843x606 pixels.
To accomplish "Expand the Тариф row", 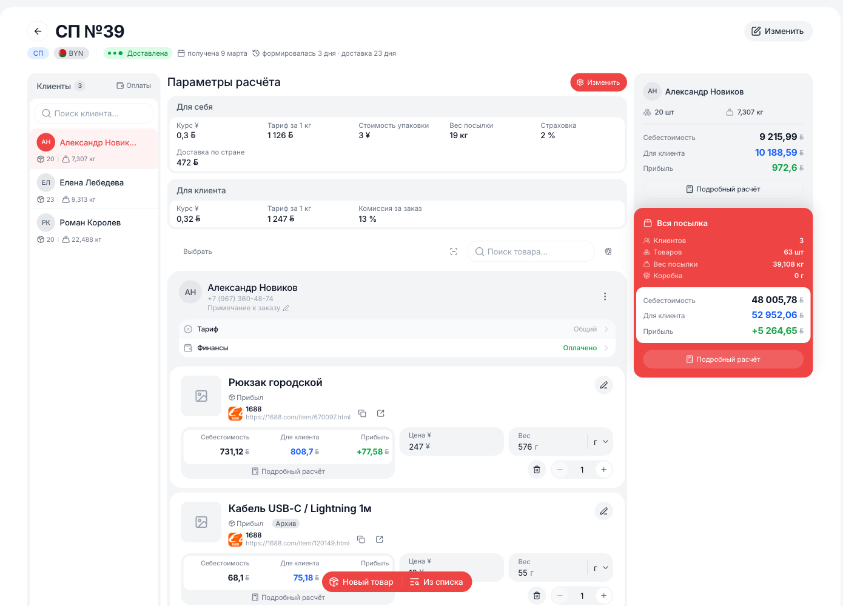I will 397,329.
